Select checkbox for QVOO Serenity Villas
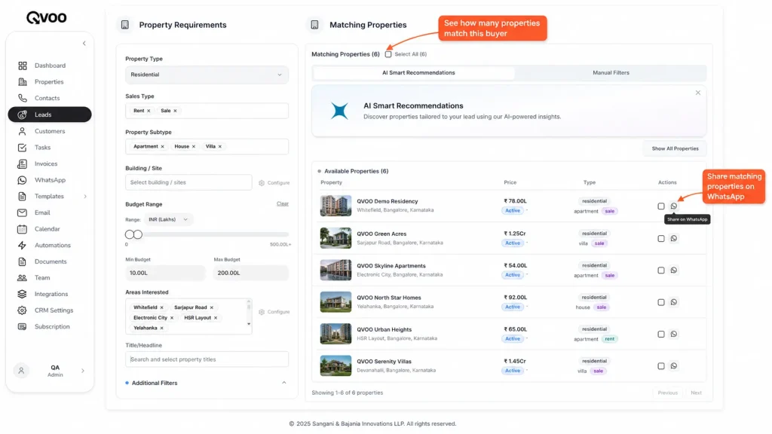This screenshot has width=772, height=434. point(661,366)
